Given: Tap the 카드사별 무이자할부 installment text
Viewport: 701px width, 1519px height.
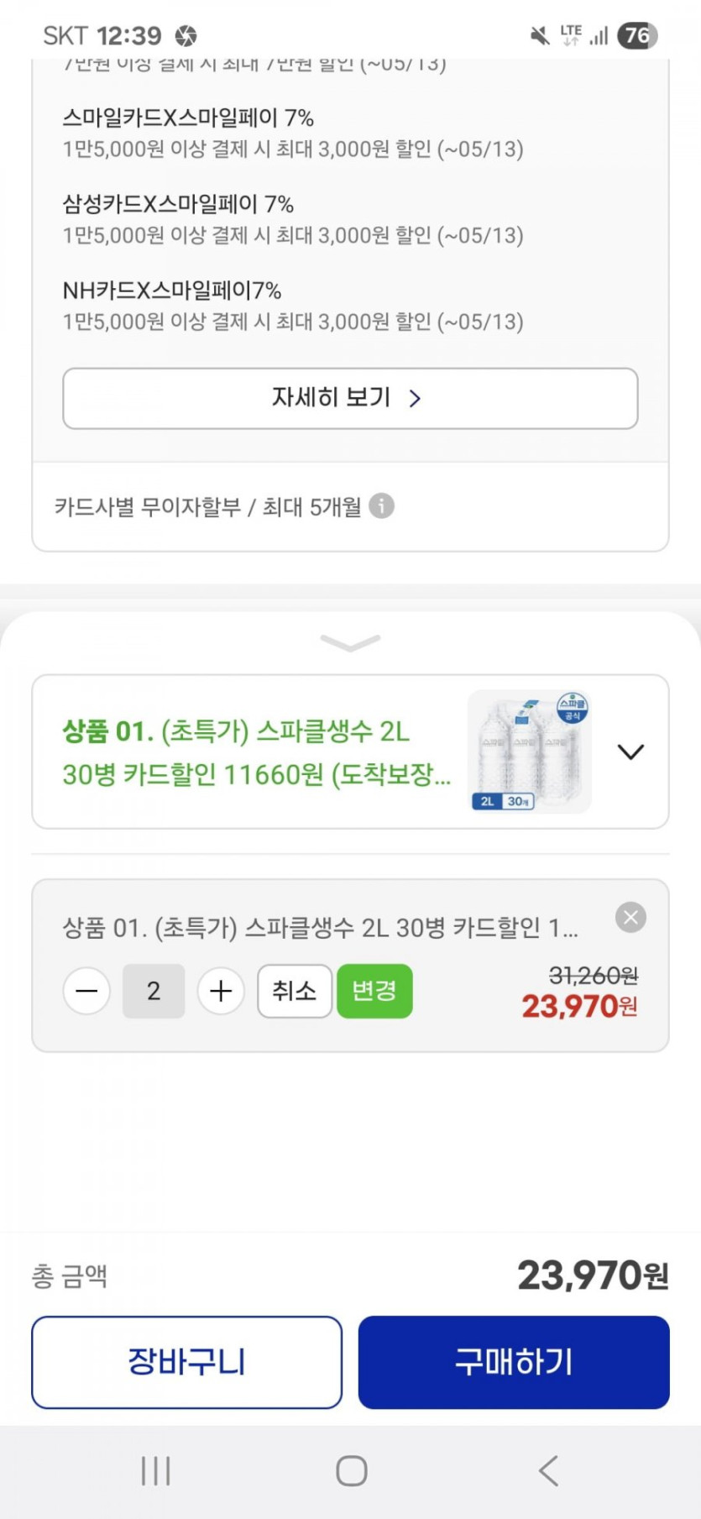Looking at the screenshot, I should (x=207, y=507).
